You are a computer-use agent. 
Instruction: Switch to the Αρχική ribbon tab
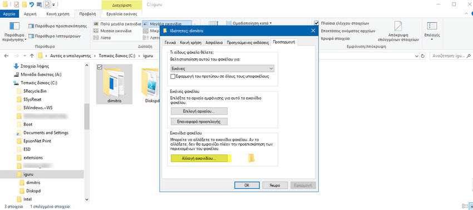[30, 14]
